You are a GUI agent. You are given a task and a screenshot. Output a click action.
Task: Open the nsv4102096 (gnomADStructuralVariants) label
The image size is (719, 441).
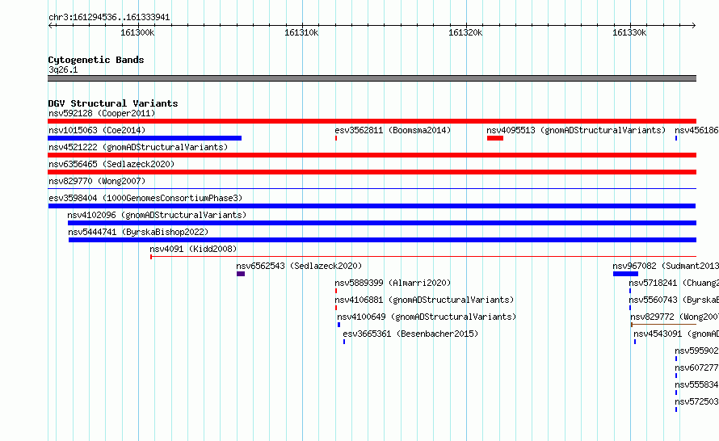pos(157,215)
